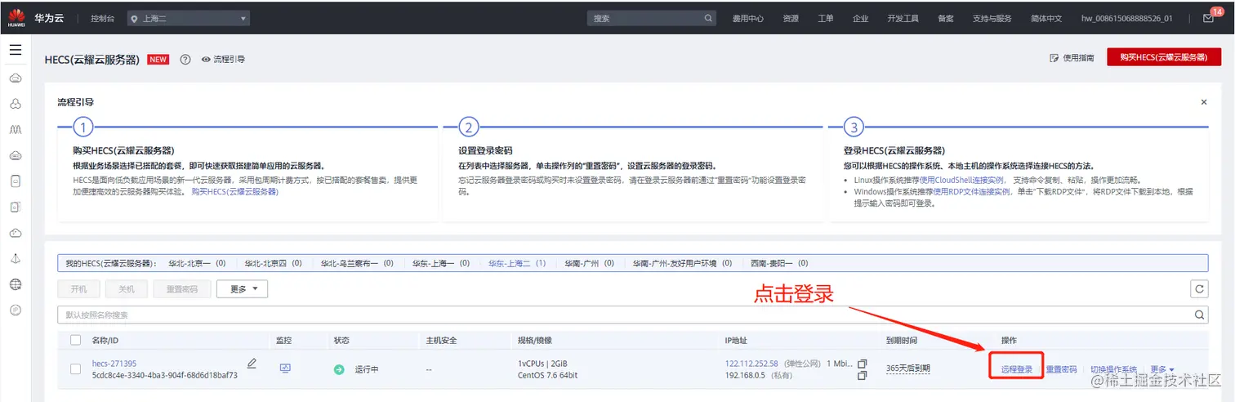The height and width of the screenshot is (402, 1235).
Task: Copy the public IP 122.112.252.58
Action: [862, 364]
